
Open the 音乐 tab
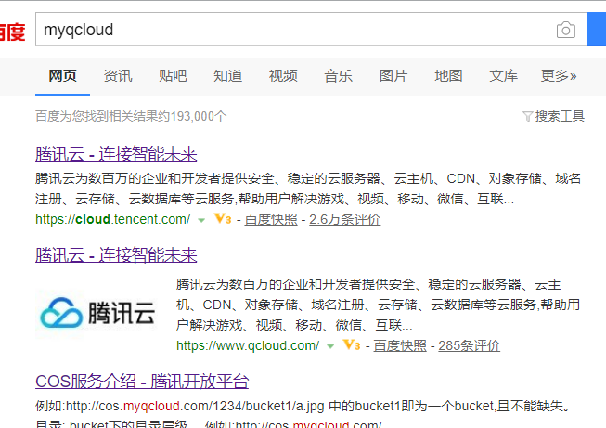click(338, 76)
